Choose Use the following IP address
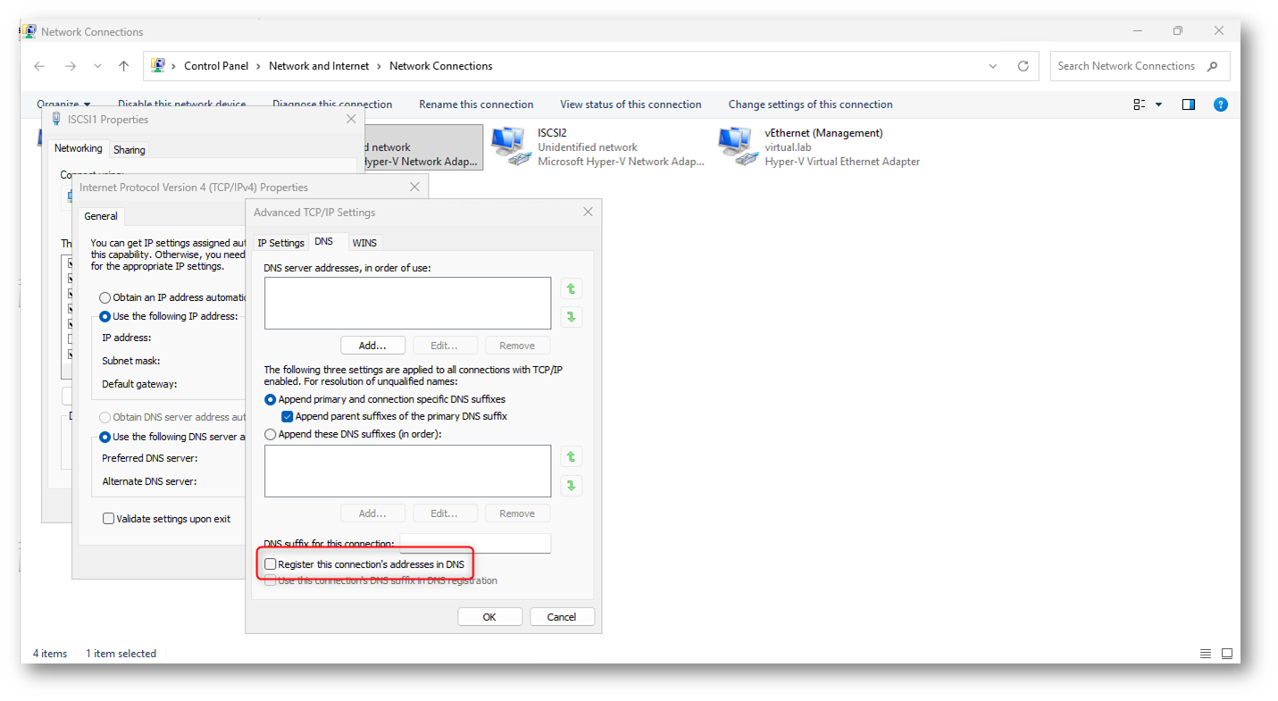 [x=105, y=316]
